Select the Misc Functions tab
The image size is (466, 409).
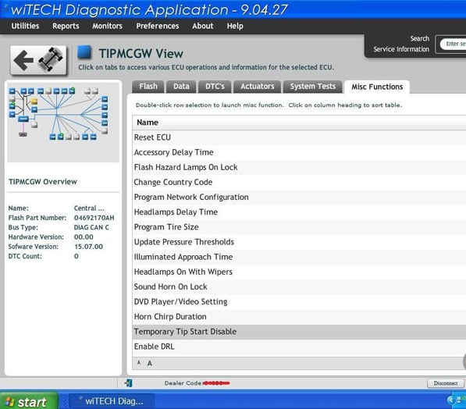click(377, 87)
